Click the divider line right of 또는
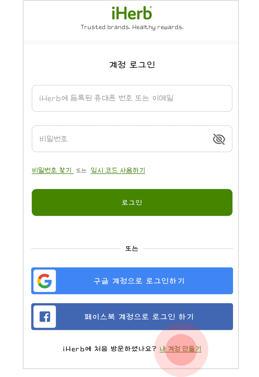Screen dimensions: 259x377 188,249
